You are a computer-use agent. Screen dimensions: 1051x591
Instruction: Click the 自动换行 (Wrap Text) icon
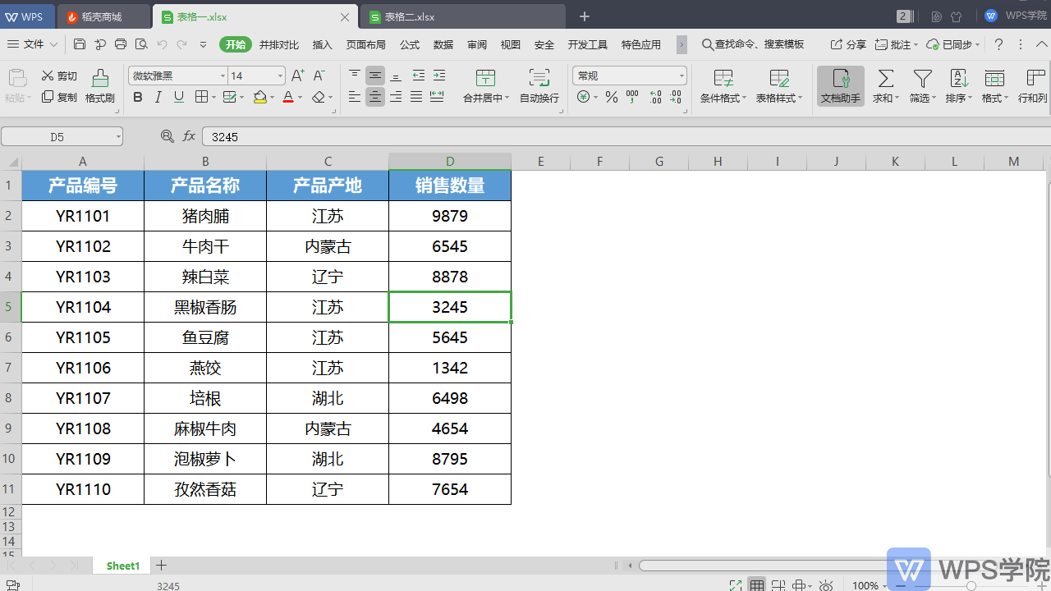539,86
